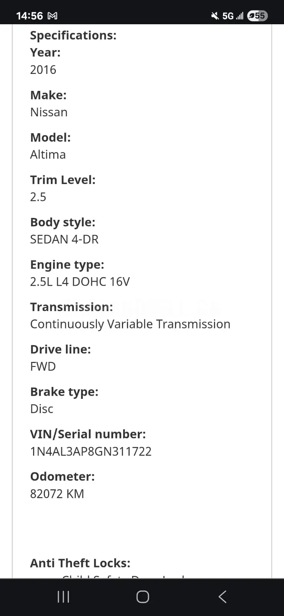Select Continuously Variable Transmission text
Viewport: 284px width, 616px height.
click(x=130, y=324)
